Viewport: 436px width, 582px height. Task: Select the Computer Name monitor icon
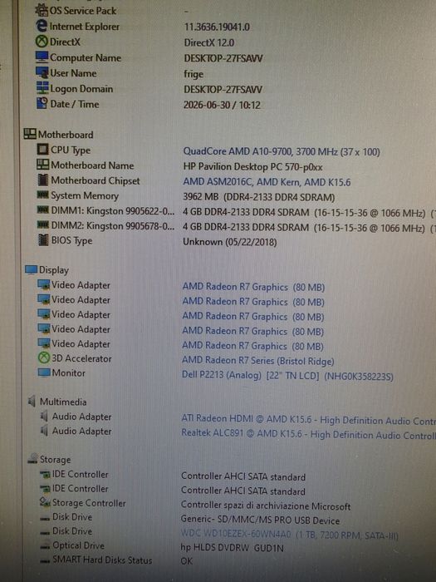click(x=42, y=57)
